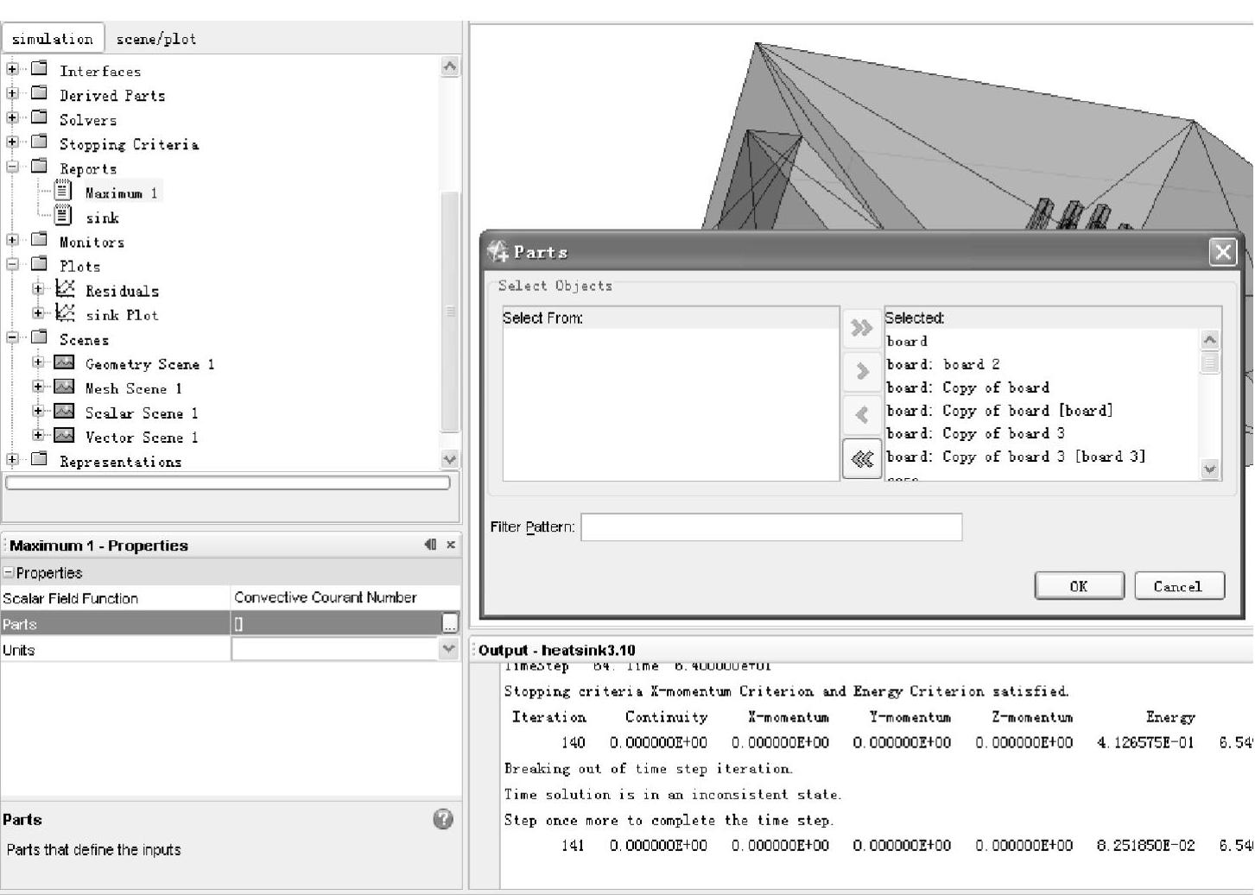Image resolution: width=1255 pixels, height=895 pixels.
Task: Expand the Interfaces tree node
Action: point(12,69)
